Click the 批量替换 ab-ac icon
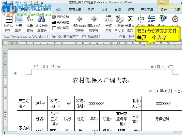The height and width of the screenshot is (135, 187). click(30, 19)
